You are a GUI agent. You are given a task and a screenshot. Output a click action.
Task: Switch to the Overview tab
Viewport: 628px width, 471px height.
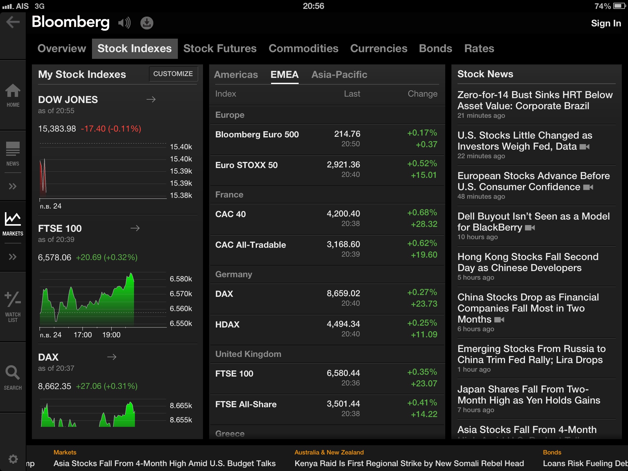(62, 48)
